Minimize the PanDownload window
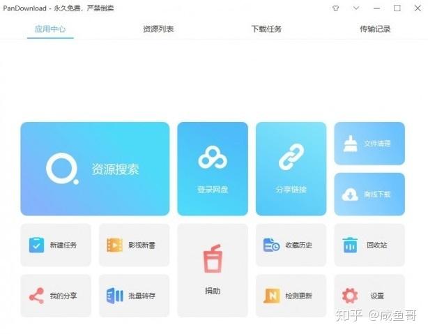 point(376,8)
